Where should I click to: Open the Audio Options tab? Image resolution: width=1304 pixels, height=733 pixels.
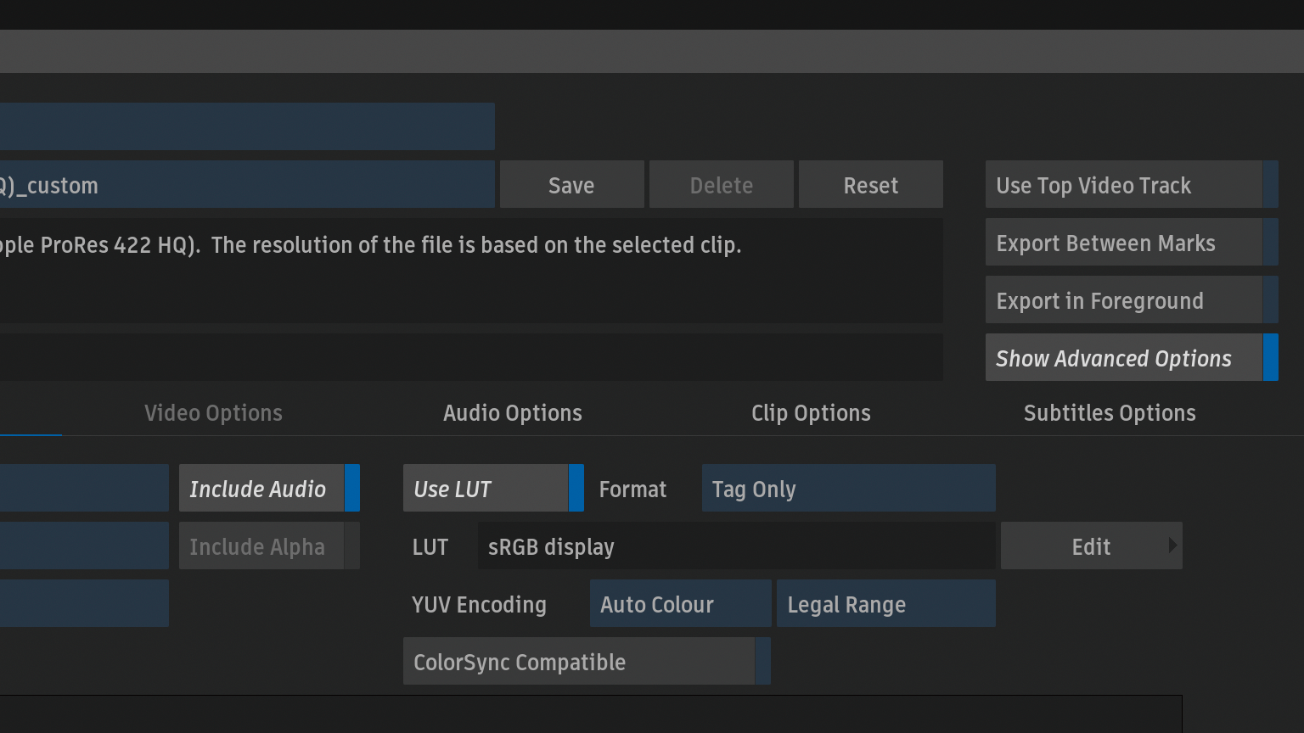click(x=512, y=413)
